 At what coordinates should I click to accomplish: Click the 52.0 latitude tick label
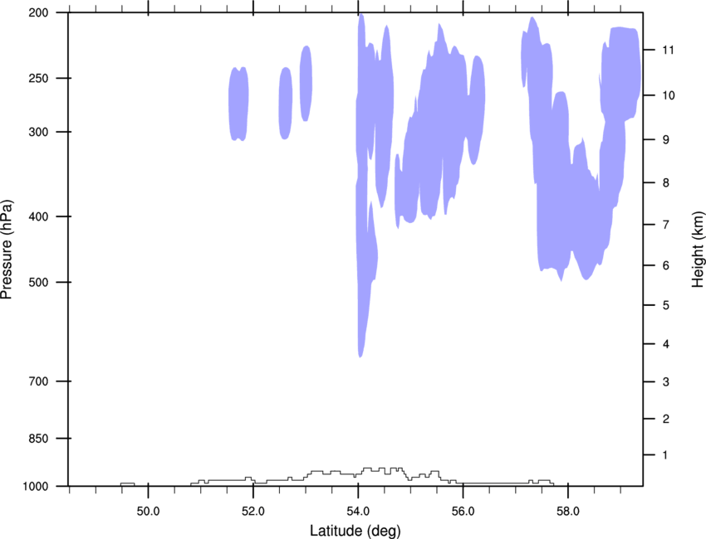coord(253,512)
